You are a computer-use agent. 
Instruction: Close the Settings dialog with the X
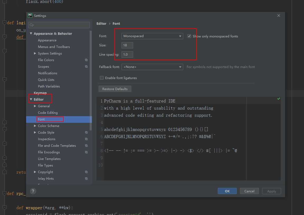(x=279, y=16)
